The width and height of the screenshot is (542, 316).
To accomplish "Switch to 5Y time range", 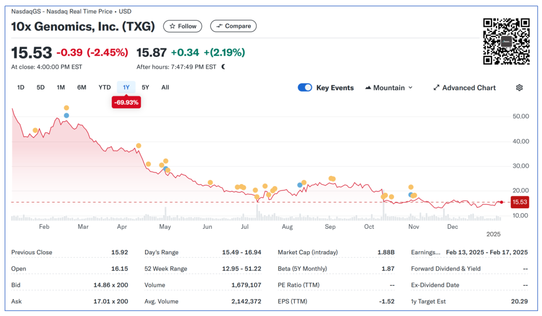I will [x=145, y=87].
